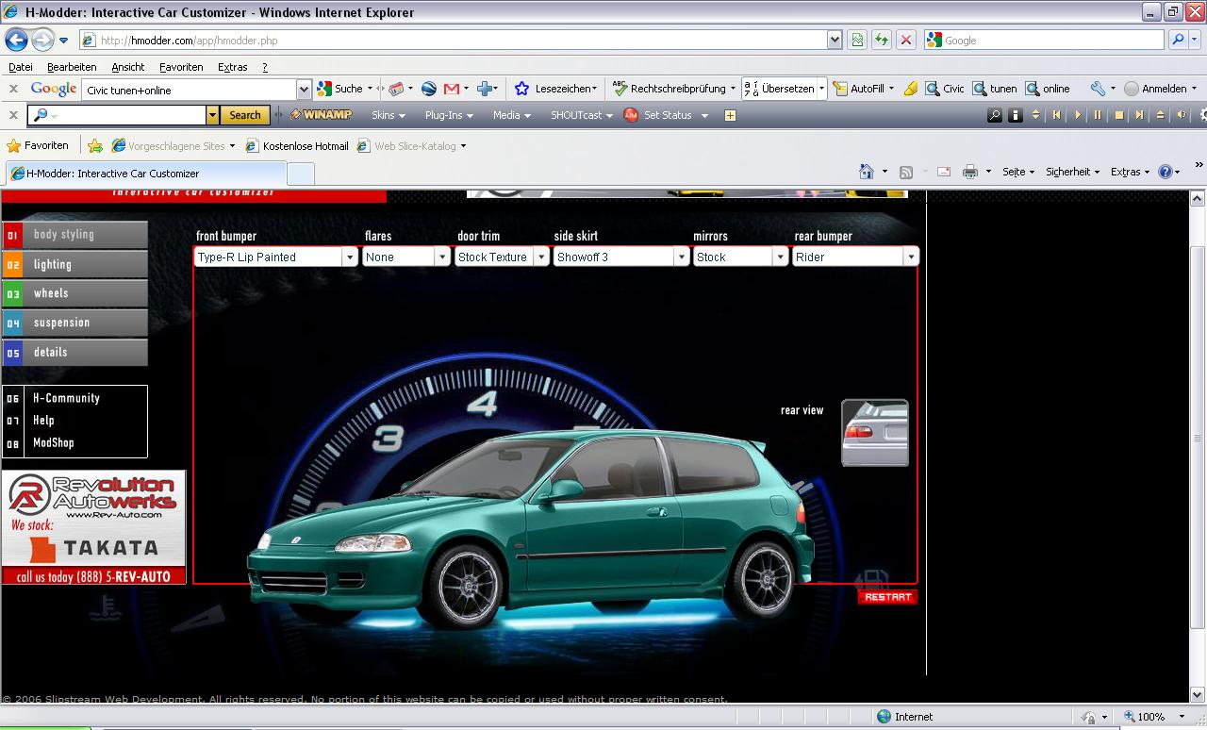The width and height of the screenshot is (1207, 730).
Task: Click the Winamp previous track button
Action: pyautogui.click(x=1056, y=115)
